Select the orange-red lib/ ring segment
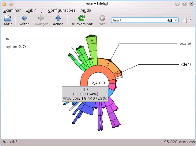The height and width of the screenshot is (146, 196). tap(84, 80)
